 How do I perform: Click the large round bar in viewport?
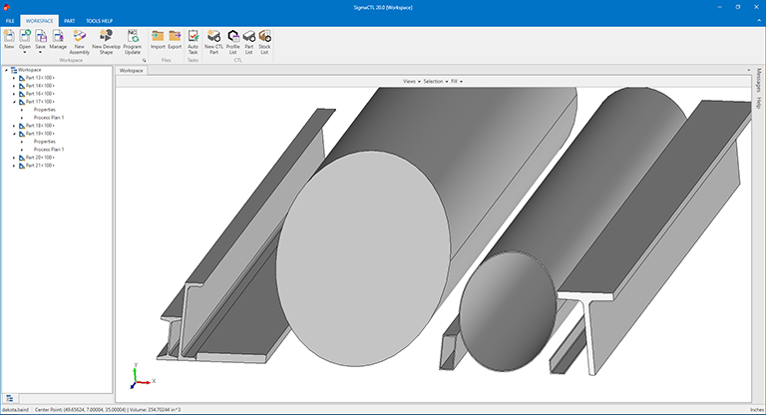coord(363,258)
